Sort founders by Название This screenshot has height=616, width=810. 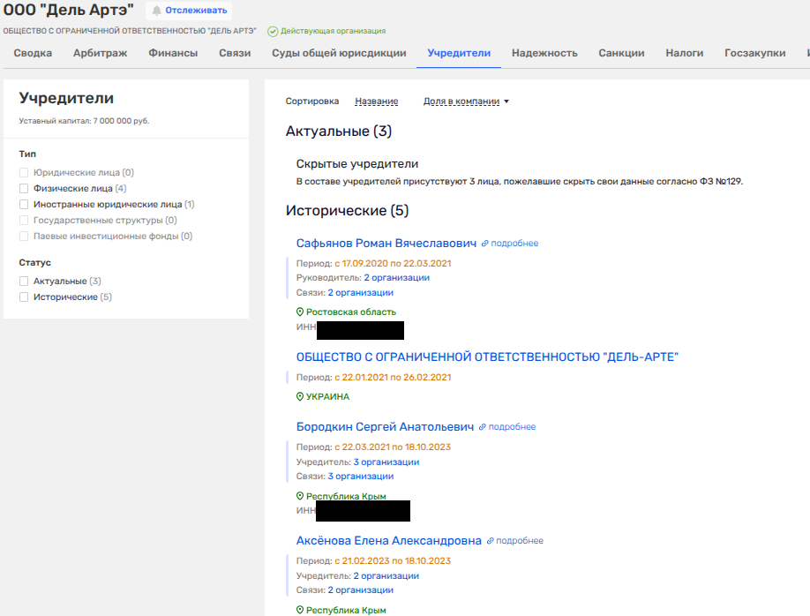[x=376, y=101]
